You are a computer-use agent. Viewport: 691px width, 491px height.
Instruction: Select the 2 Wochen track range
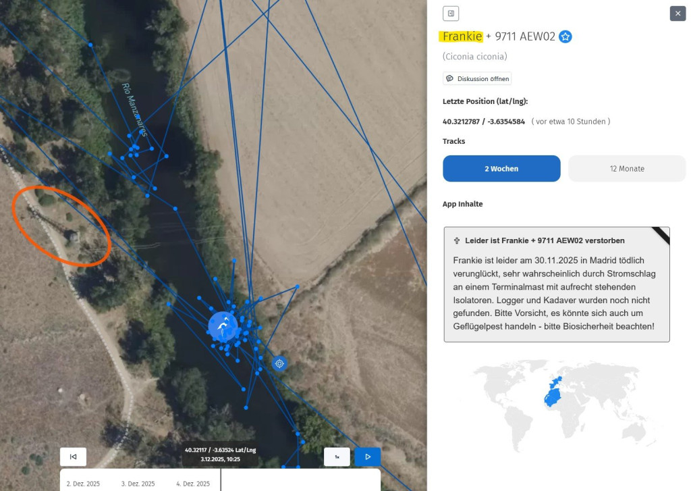click(x=501, y=169)
